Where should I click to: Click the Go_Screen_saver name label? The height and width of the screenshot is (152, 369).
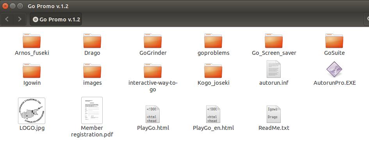[x=274, y=53]
